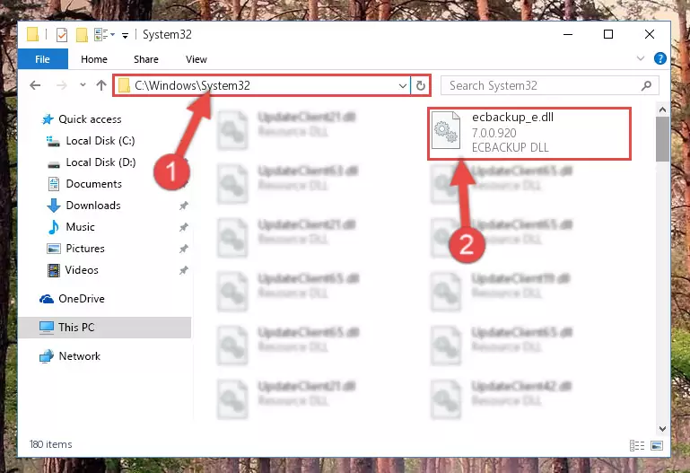
Task: Click the pin icon next to Music
Action: click(184, 227)
